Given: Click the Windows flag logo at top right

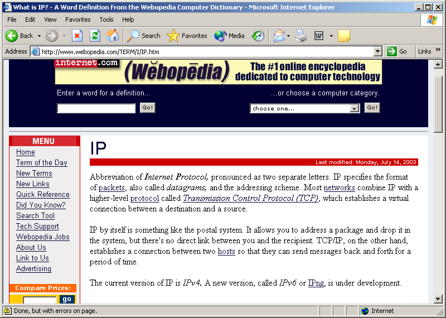Looking at the screenshot, I should tap(432, 20).
